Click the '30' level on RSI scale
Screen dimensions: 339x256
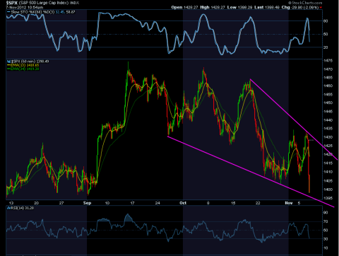click(x=326, y=239)
